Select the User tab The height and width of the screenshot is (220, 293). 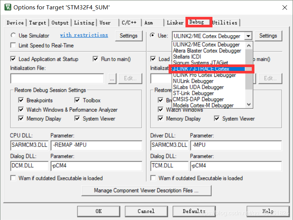(x=108, y=23)
